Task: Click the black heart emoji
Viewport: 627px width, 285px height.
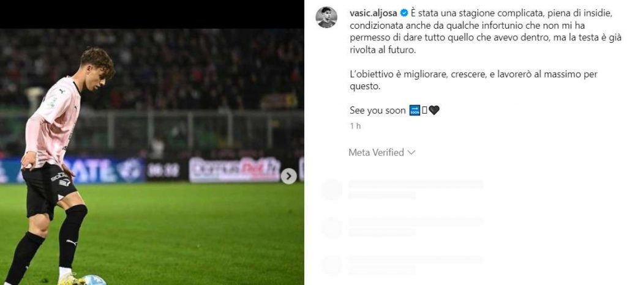Action: click(434, 111)
